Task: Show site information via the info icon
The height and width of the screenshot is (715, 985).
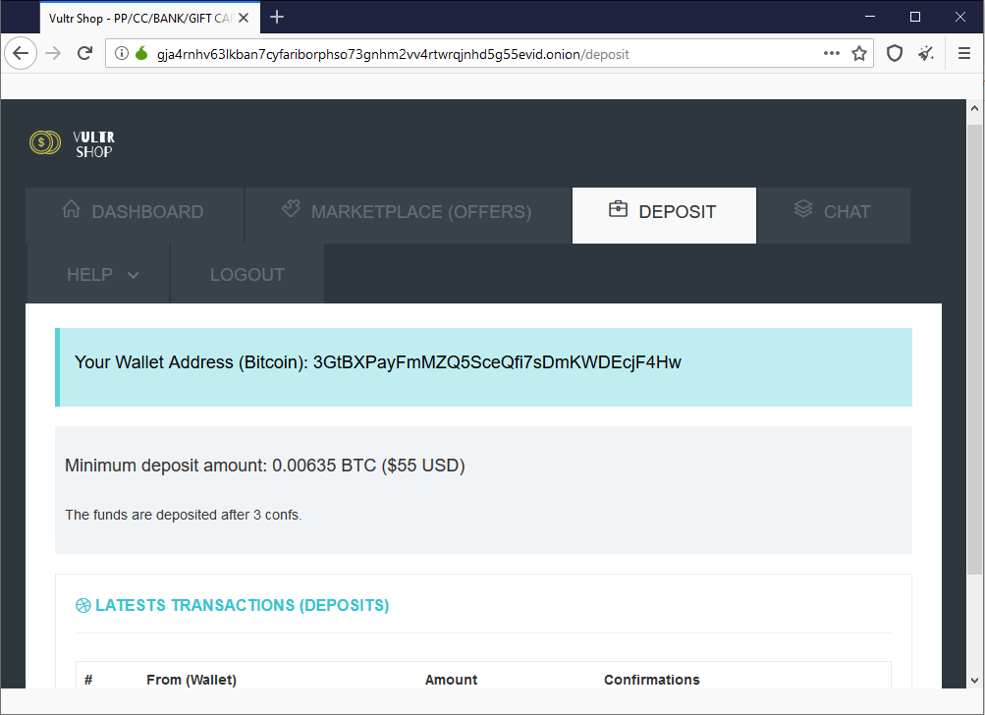Action: (122, 54)
